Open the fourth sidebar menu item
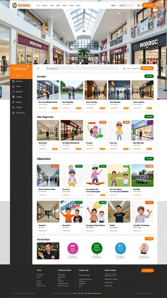The width and height of the screenshot is (167, 298). tap(21, 92)
